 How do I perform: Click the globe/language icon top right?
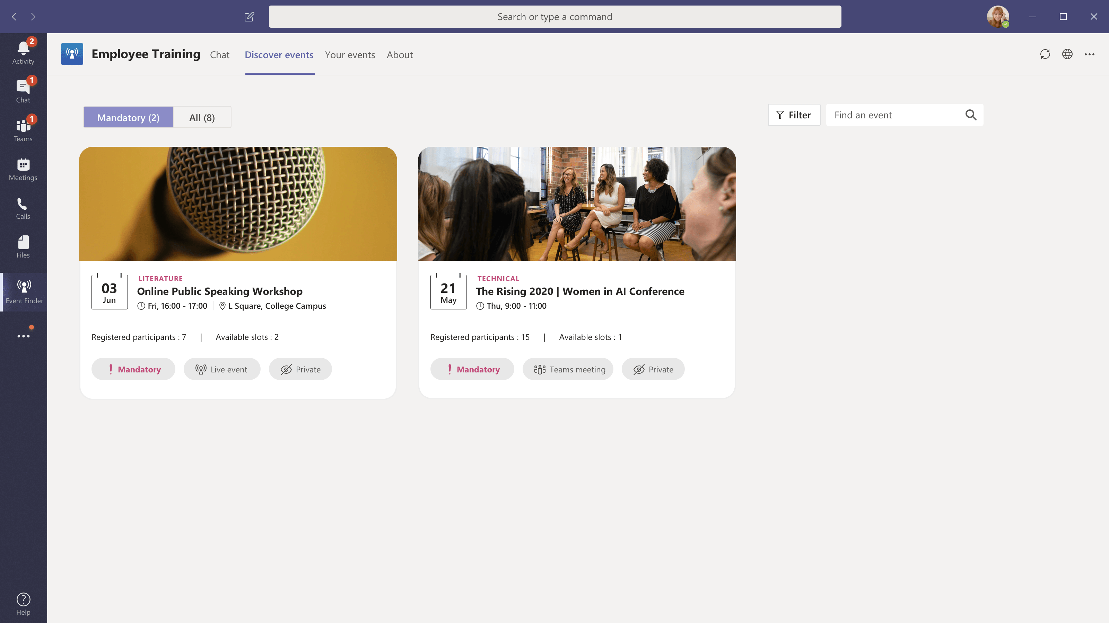tap(1067, 54)
